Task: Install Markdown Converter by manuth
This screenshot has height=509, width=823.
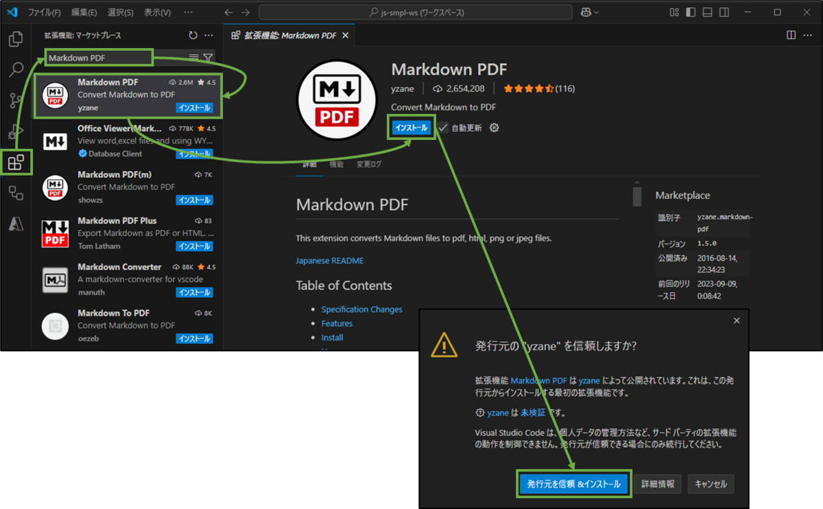Action: (195, 292)
